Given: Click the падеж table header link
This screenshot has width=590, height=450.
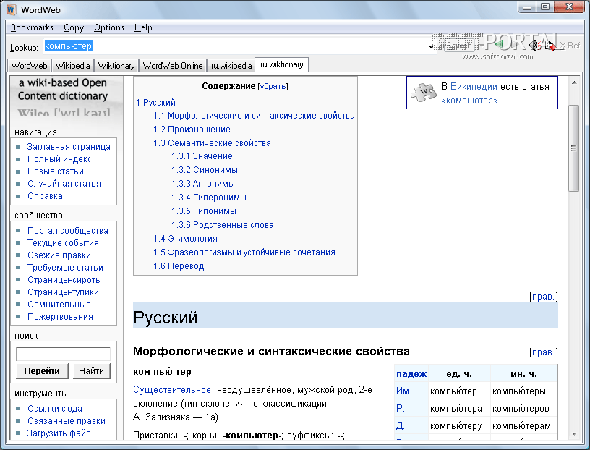Looking at the screenshot, I should [411, 374].
